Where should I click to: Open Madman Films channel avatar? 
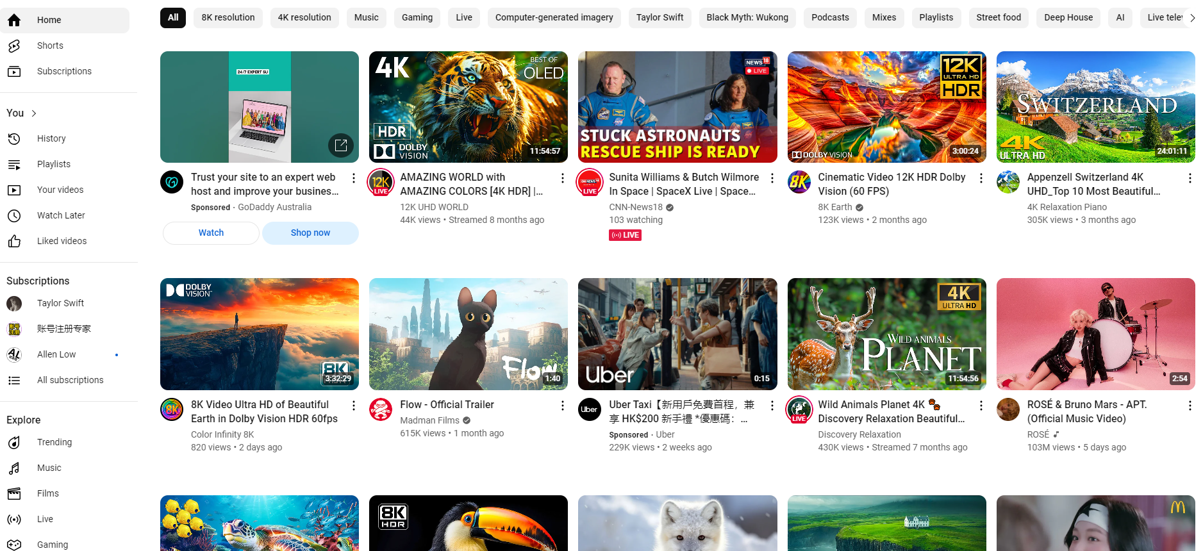pyautogui.click(x=381, y=409)
